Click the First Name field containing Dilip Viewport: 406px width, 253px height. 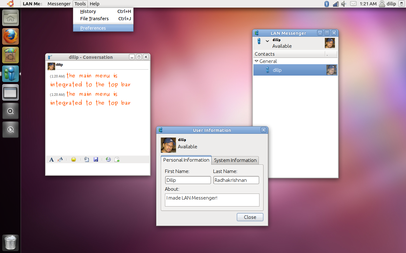pyautogui.click(x=188, y=180)
